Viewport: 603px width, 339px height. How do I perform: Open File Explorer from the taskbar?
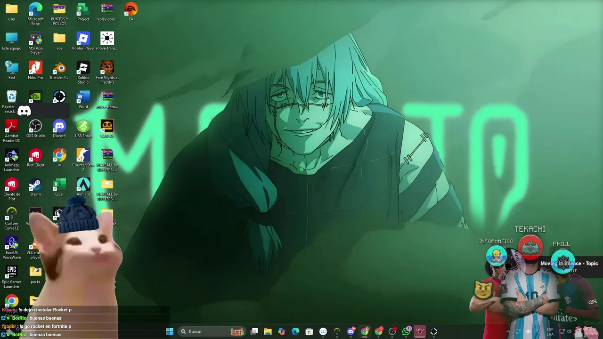tap(268, 331)
